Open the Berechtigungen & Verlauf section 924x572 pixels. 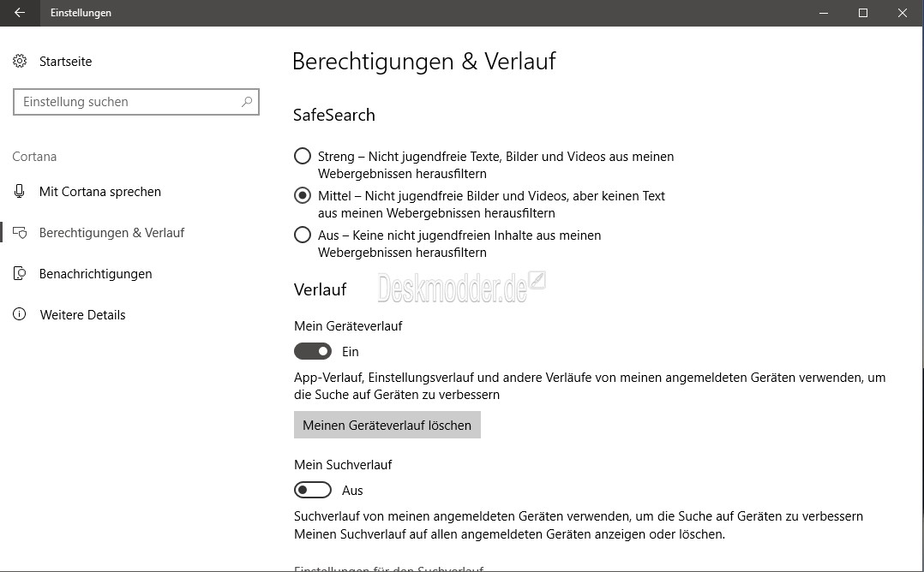click(x=112, y=232)
